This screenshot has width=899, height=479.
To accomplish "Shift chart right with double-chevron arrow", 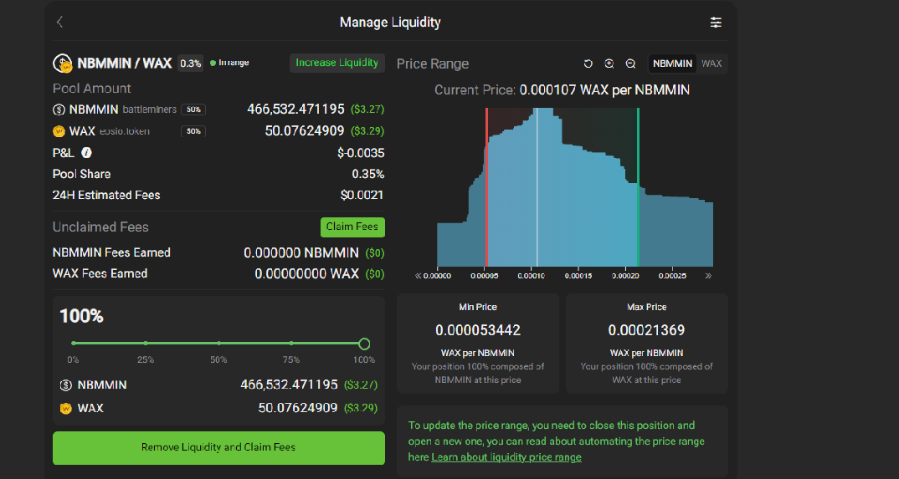I will click(709, 276).
